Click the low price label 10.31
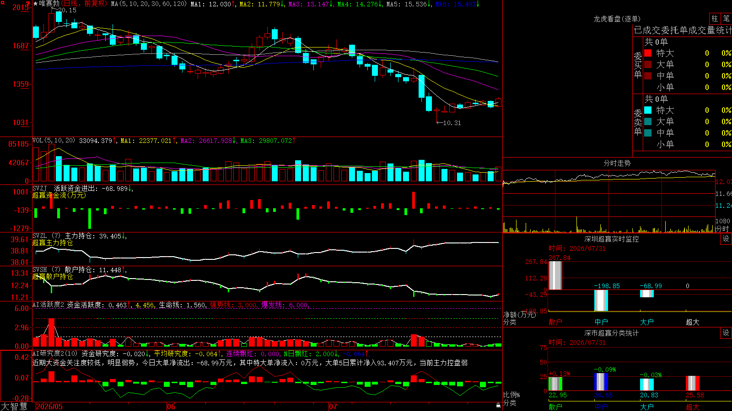 [452, 123]
